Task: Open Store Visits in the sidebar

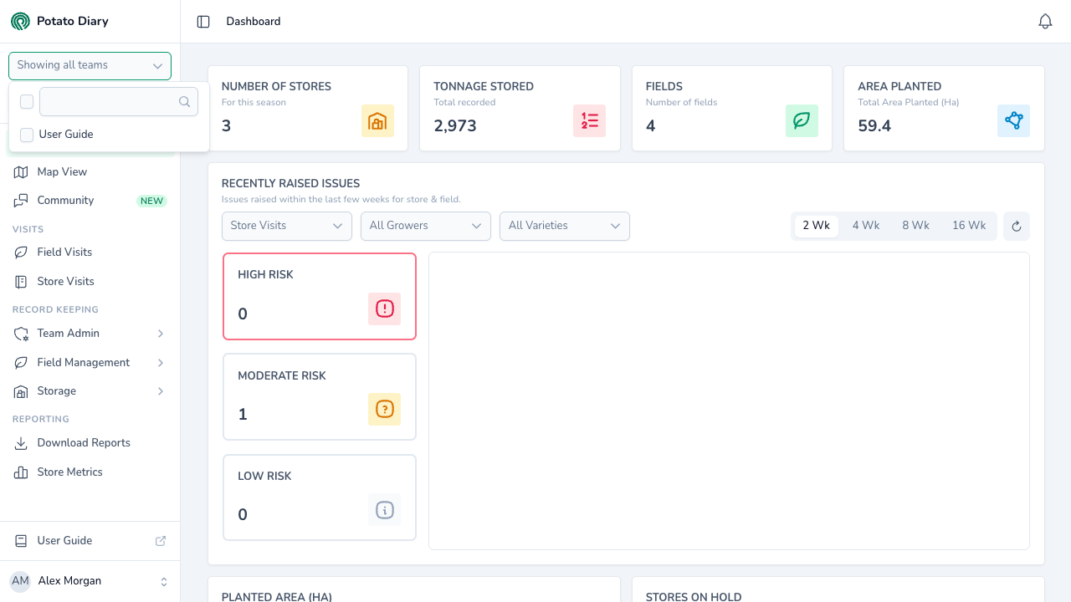Action: 90,282
